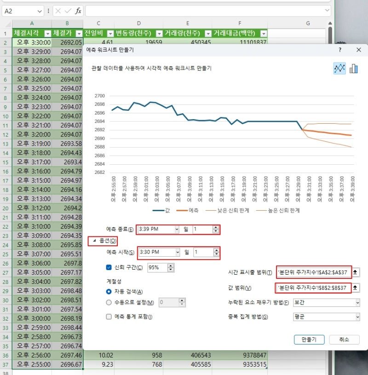Select the line chart forecast type icon
The image size is (368, 375).
click(339, 69)
